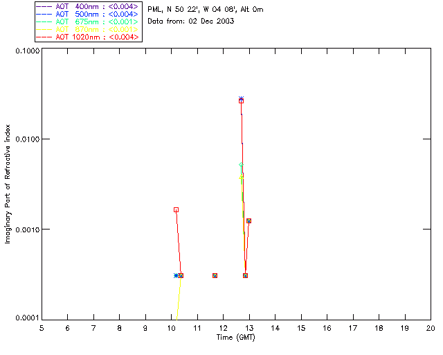The height and width of the screenshot is (355, 443).
Task: Click the green diamond marker near 12.7 GMT
Action: pos(241,164)
